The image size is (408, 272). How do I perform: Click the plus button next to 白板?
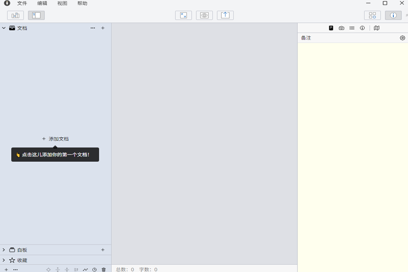(x=103, y=250)
